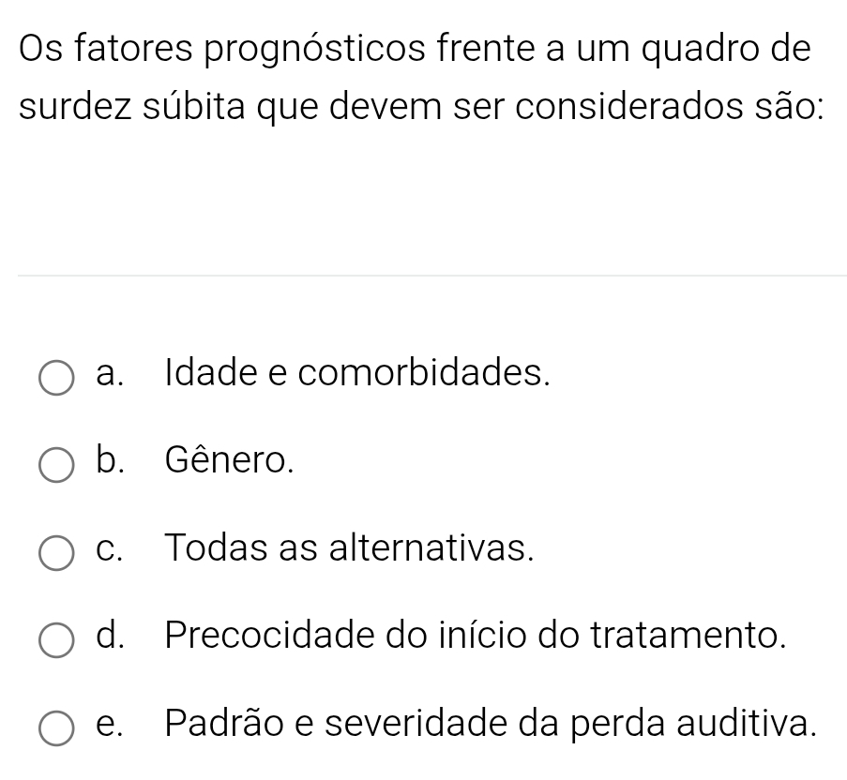Viewport: 847px width, 780px height.
Task: Click the letter 'e.' option marker
Action: (x=113, y=721)
